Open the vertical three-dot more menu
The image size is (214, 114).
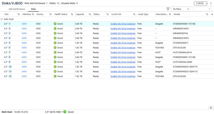[x=211, y=3]
